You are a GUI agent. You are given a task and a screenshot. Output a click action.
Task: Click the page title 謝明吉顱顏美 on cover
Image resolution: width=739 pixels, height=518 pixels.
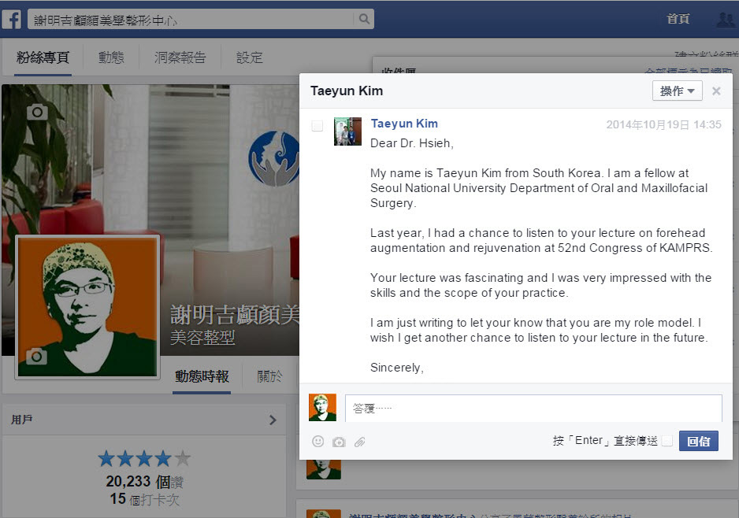(235, 315)
